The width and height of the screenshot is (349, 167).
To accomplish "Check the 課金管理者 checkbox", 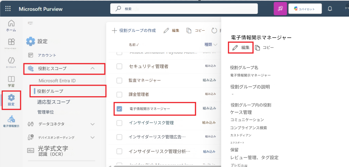I will [x=119, y=95].
